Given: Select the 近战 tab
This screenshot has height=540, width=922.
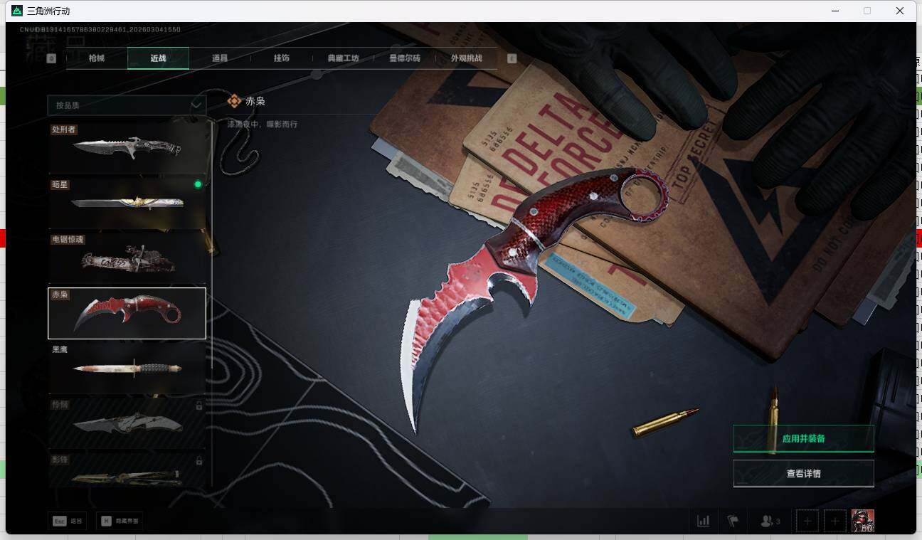Looking at the screenshot, I should 158,58.
